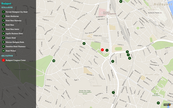Click green map marker 1 beside the red marker
The width and height of the screenshot is (173, 108).
[x=107, y=50]
